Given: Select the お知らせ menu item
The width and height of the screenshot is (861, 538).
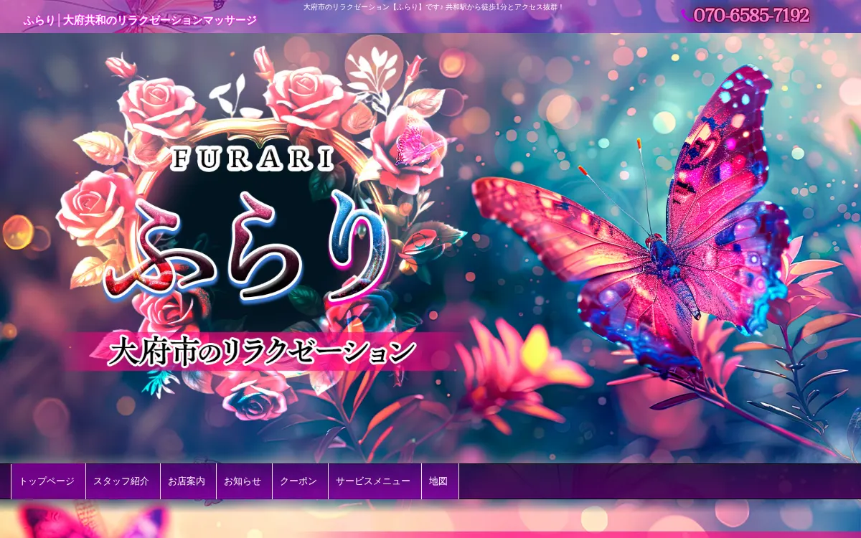Looking at the screenshot, I should pos(244,481).
